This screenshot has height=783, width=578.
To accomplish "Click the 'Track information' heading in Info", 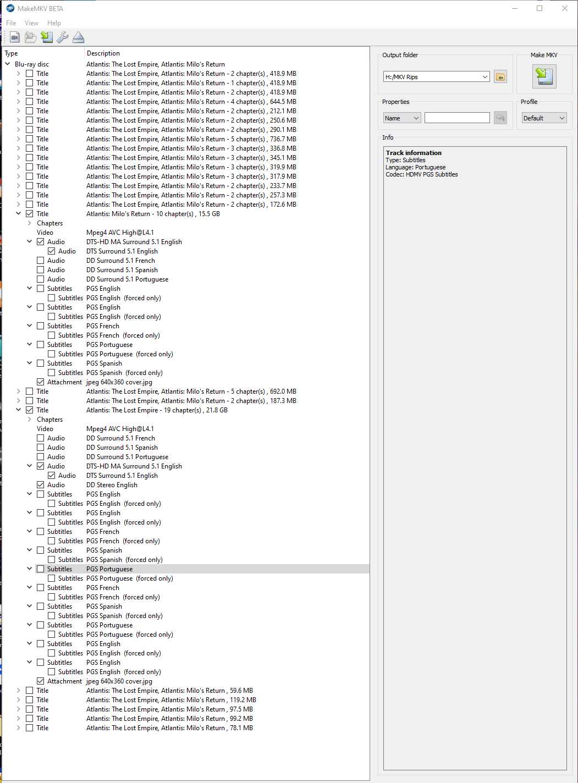I will [x=414, y=153].
